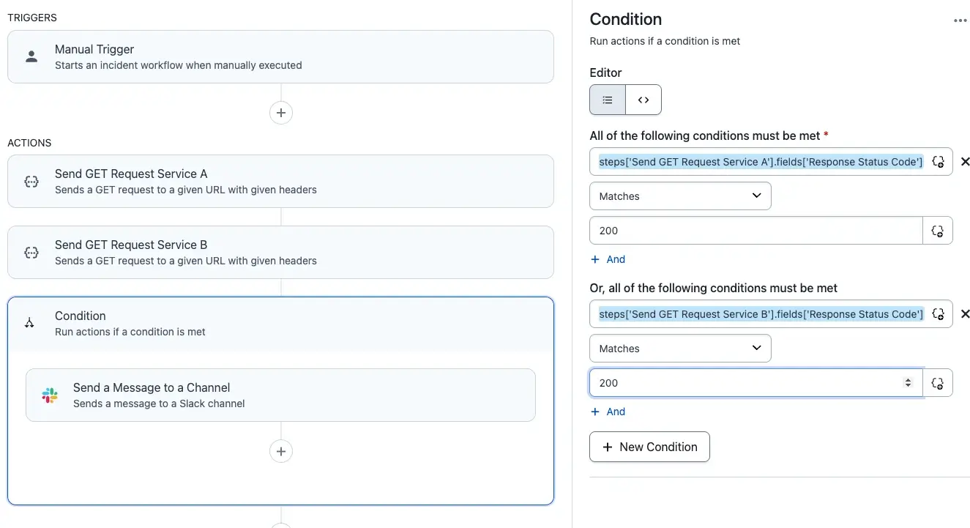This screenshot has height=528, width=970.
Task: Click the Manual Trigger person icon
Action: coord(31,56)
